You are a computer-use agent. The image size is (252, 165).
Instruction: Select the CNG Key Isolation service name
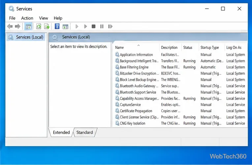[x=132, y=123]
